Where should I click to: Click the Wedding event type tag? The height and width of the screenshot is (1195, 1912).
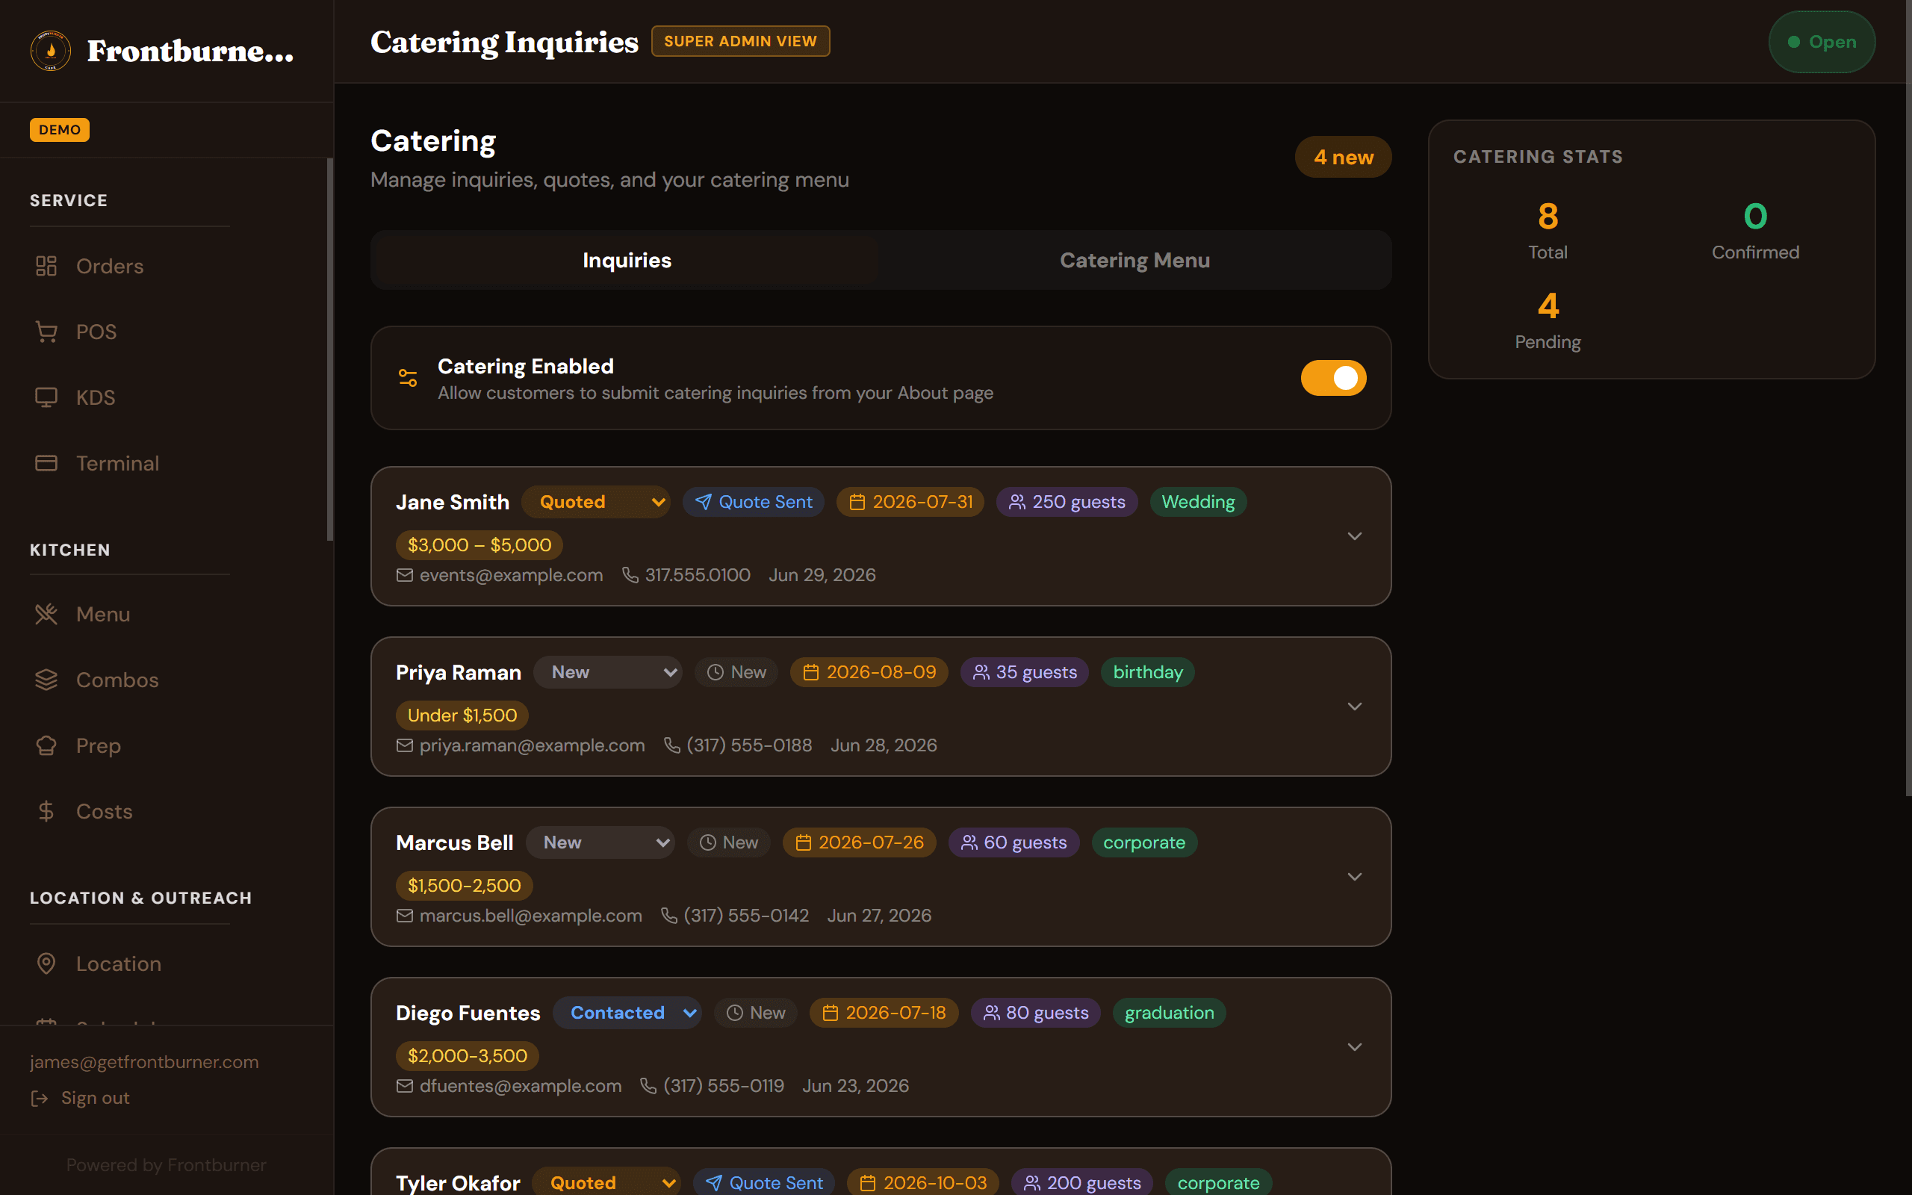click(x=1198, y=502)
